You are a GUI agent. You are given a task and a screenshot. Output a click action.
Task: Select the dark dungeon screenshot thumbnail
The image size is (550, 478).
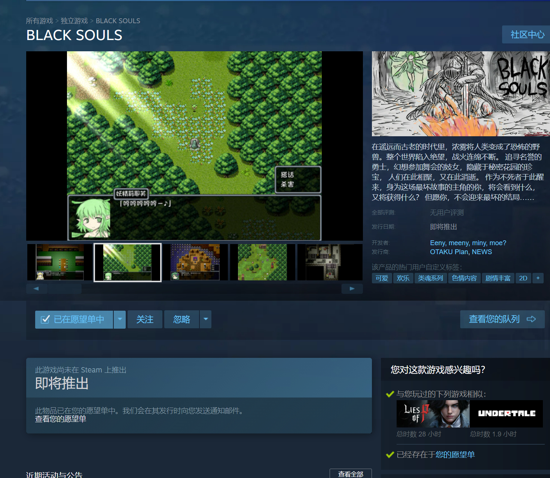[x=330, y=262]
